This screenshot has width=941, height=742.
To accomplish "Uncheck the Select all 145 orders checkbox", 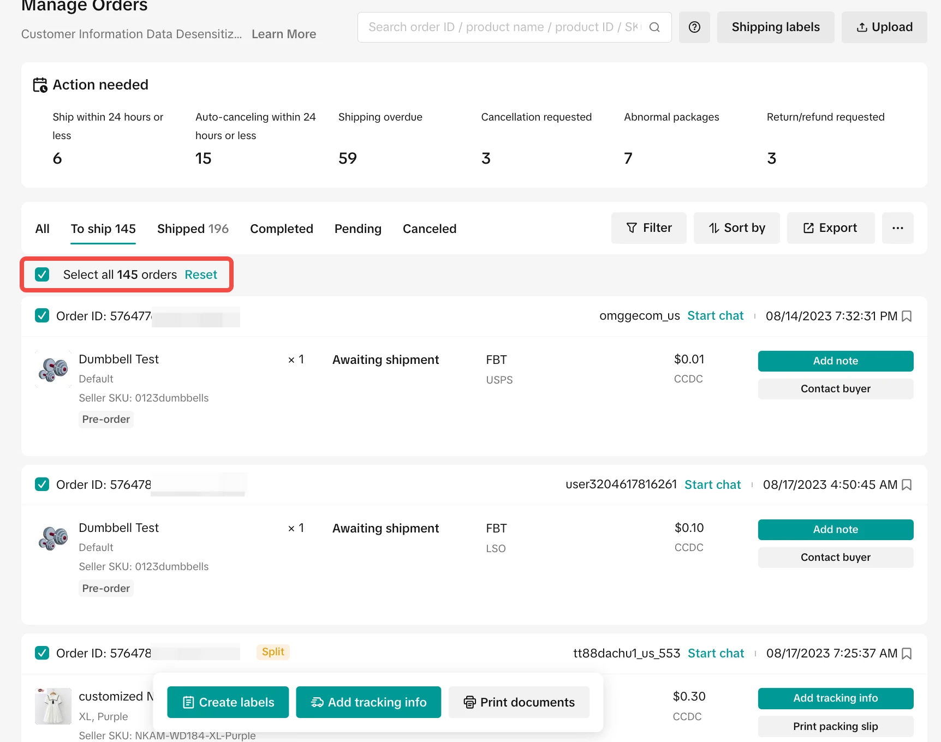I will coord(42,274).
